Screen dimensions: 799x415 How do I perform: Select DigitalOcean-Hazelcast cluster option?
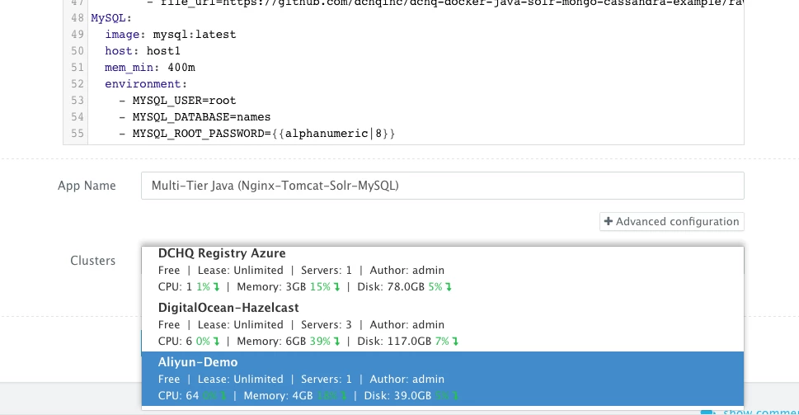pos(442,324)
